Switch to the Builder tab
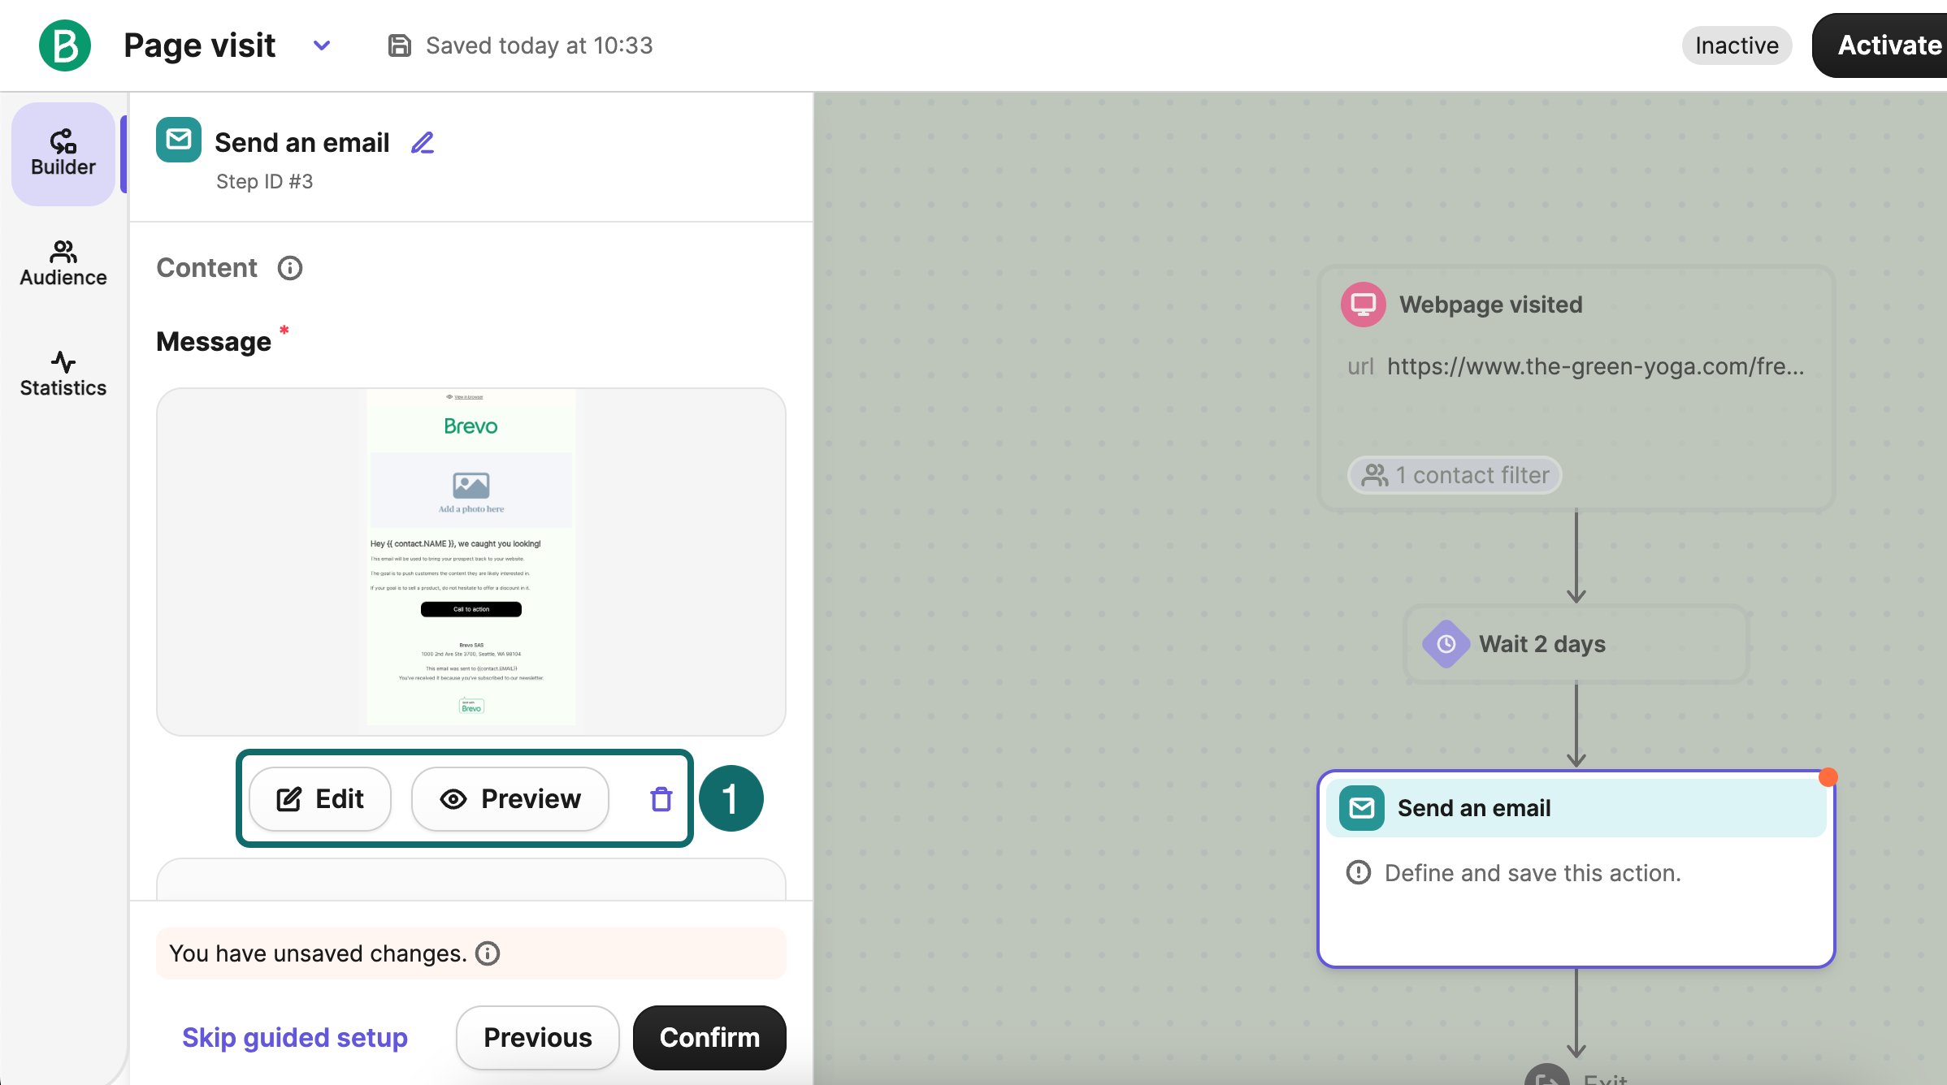 pos(63,153)
